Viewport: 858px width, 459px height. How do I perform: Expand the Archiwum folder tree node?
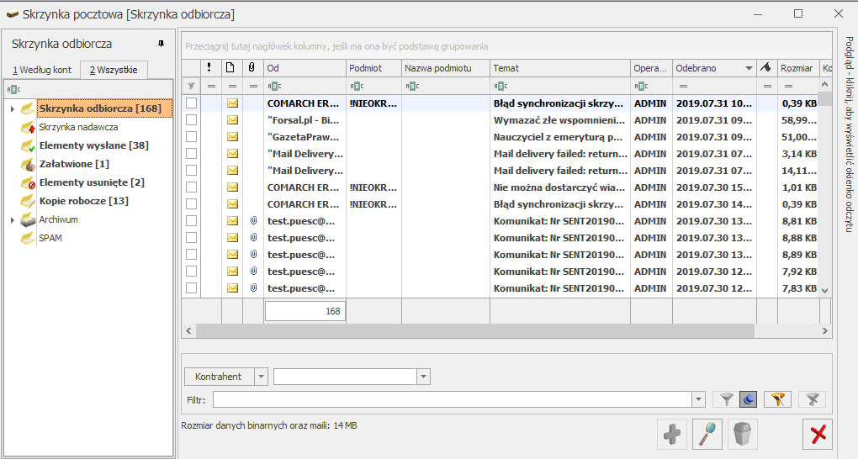[12, 220]
